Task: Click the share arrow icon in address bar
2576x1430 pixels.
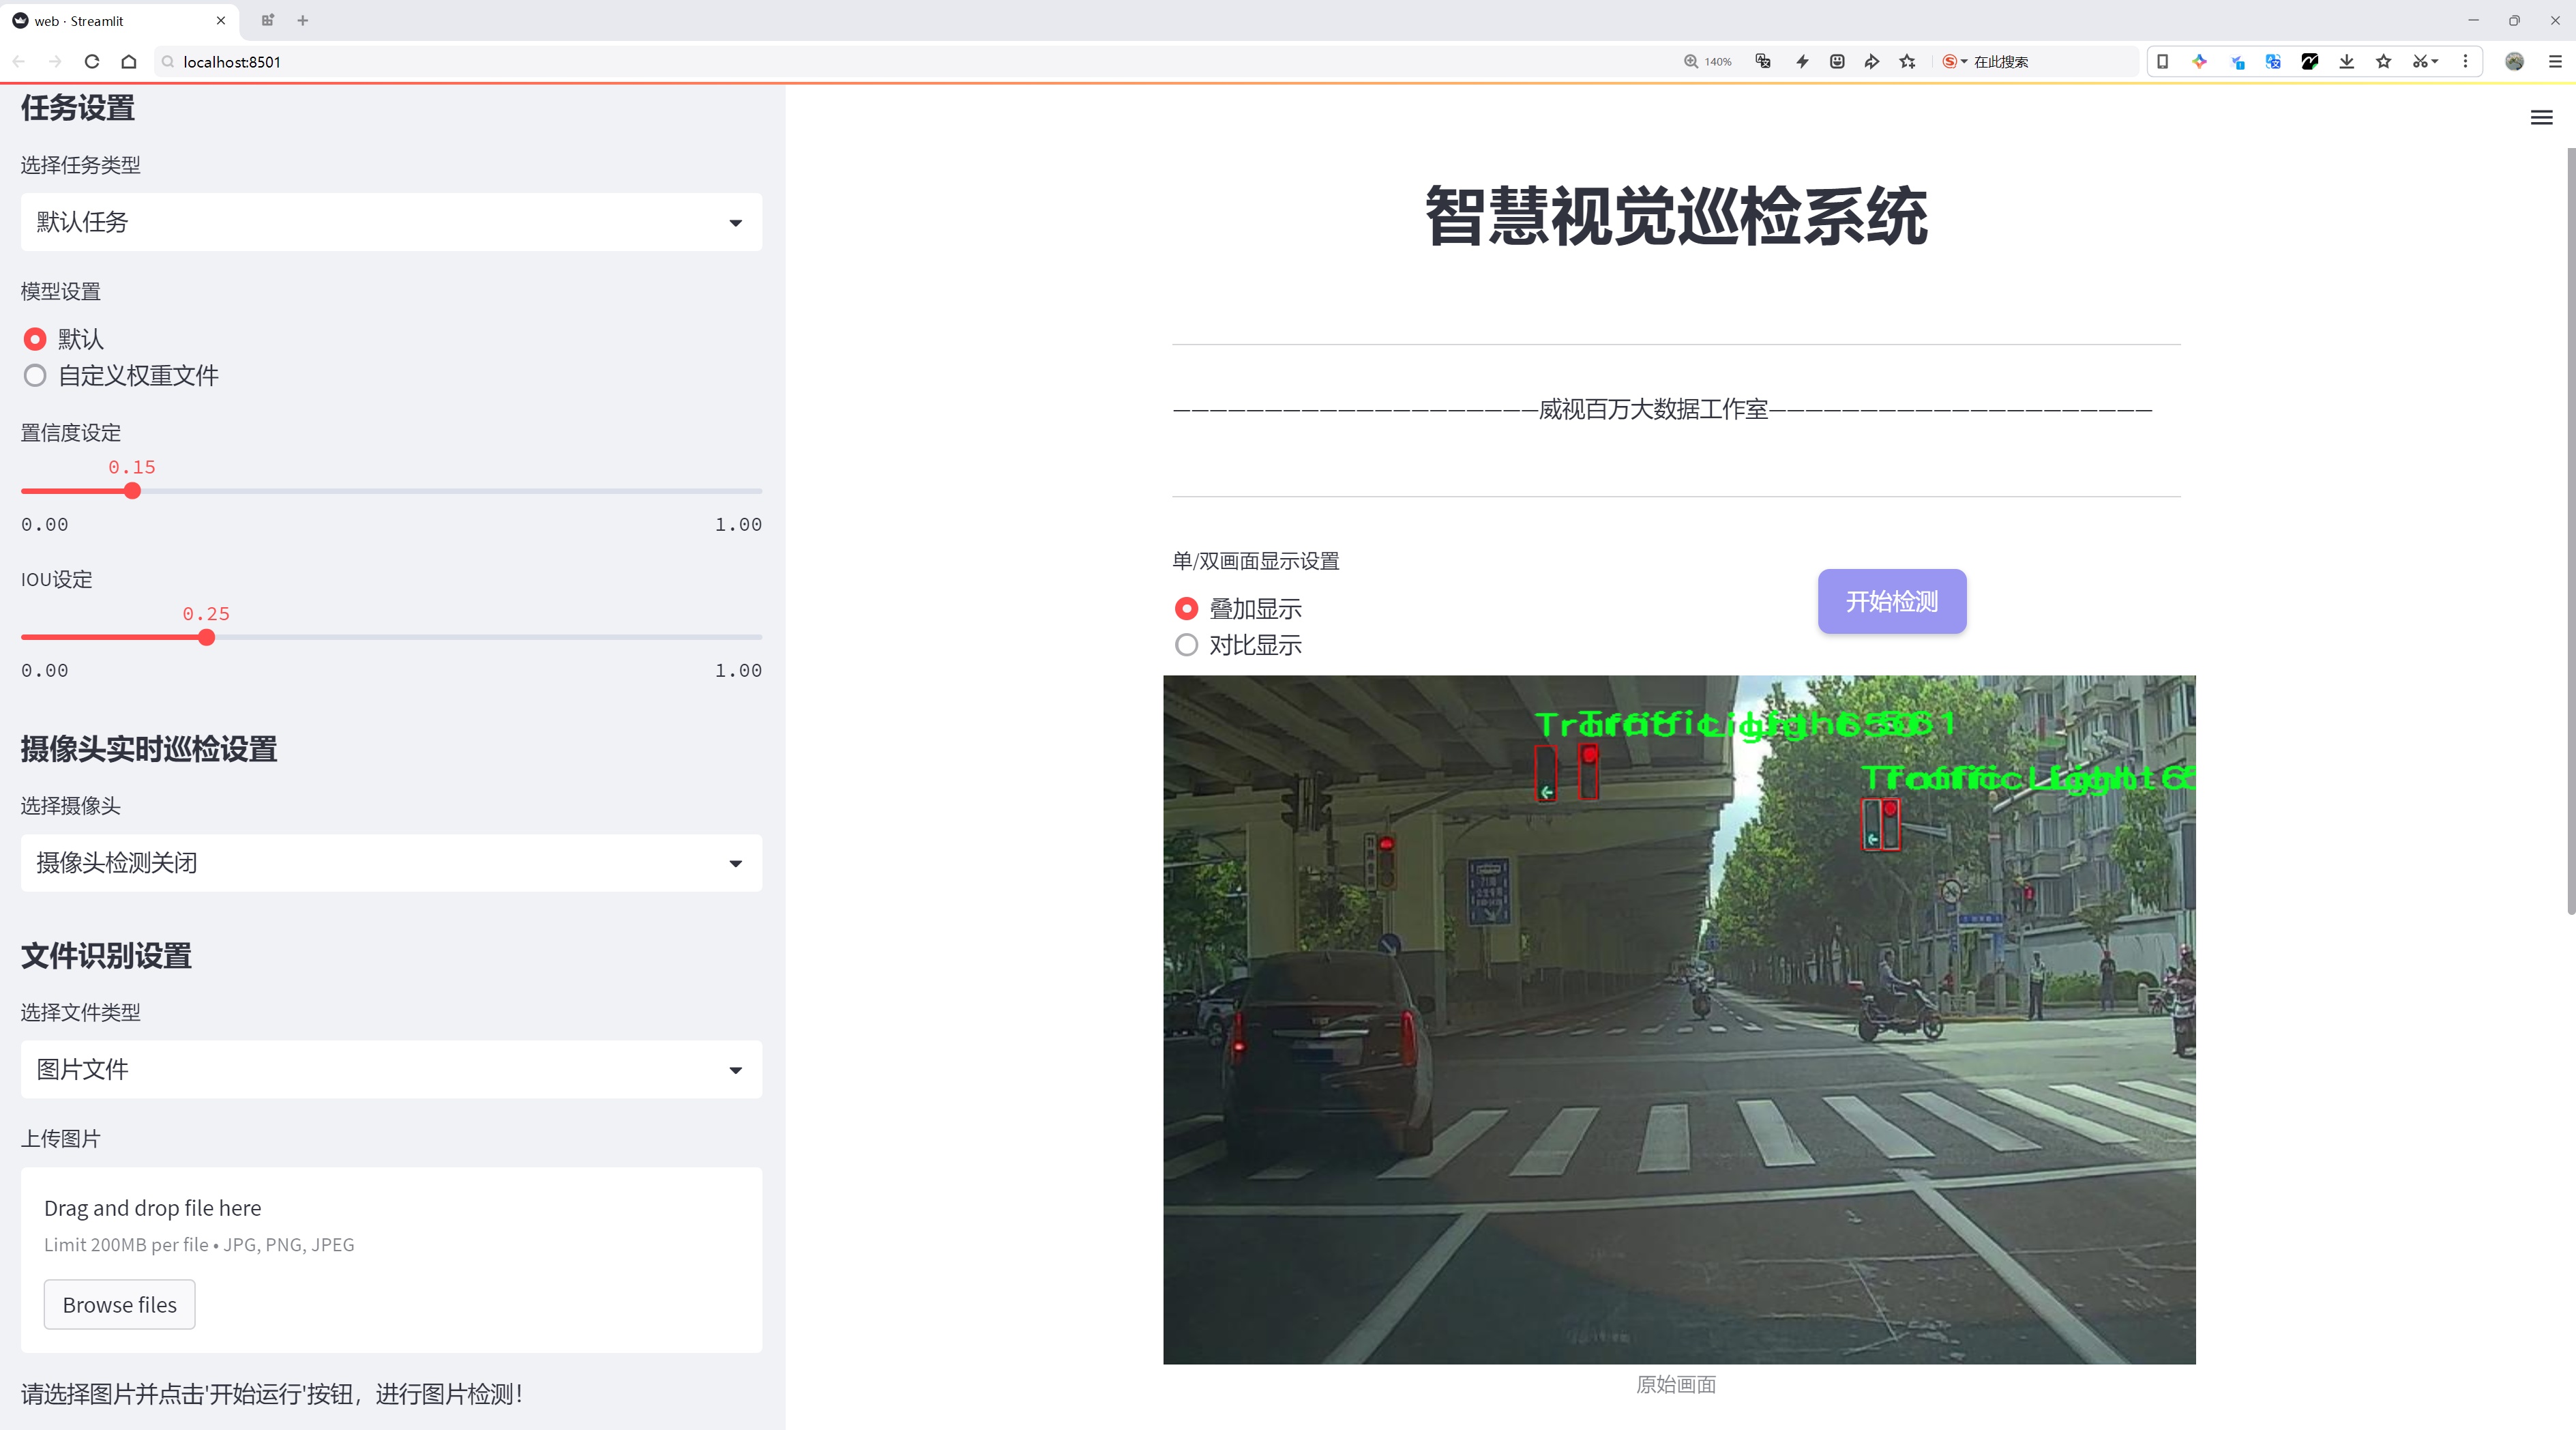Action: pyautogui.click(x=1871, y=62)
